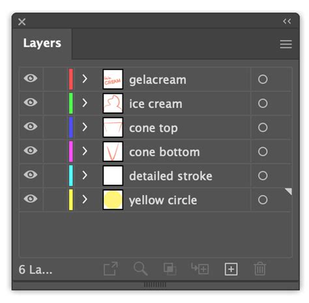
Task: Toggle visibility of cone top layer
Action: (x=31, y=126)
